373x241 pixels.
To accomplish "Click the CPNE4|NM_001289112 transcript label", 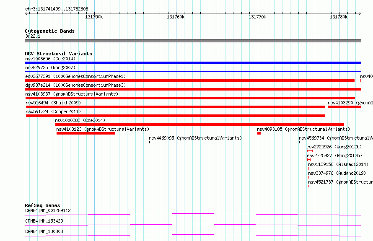I will pos(48,210).
